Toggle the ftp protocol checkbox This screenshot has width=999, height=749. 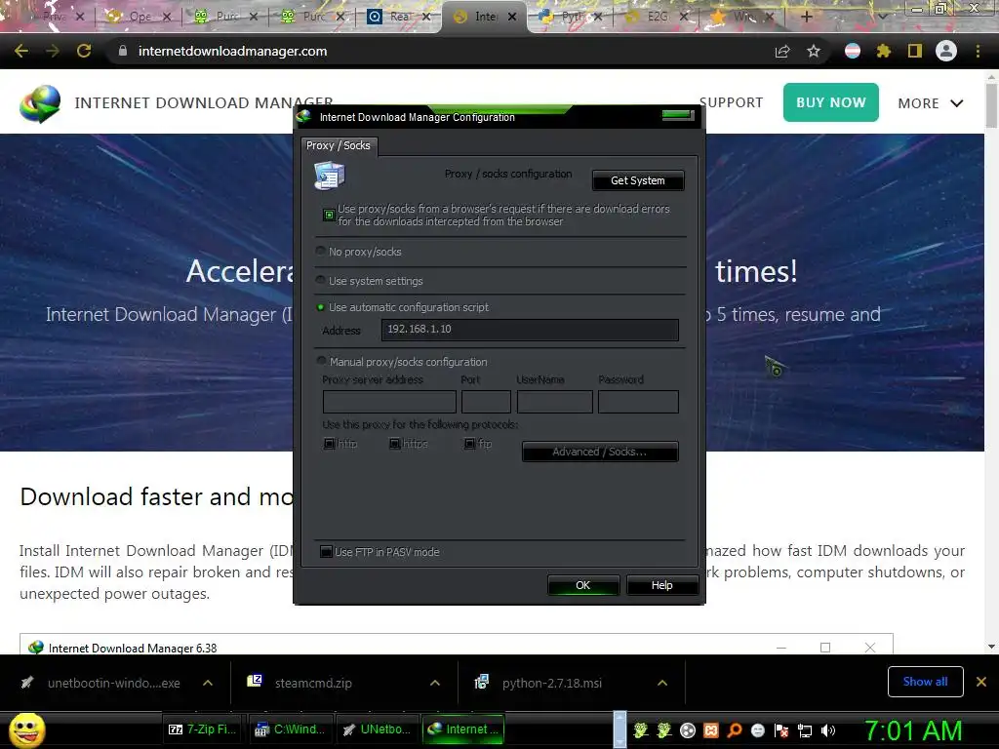coord(469,444)
